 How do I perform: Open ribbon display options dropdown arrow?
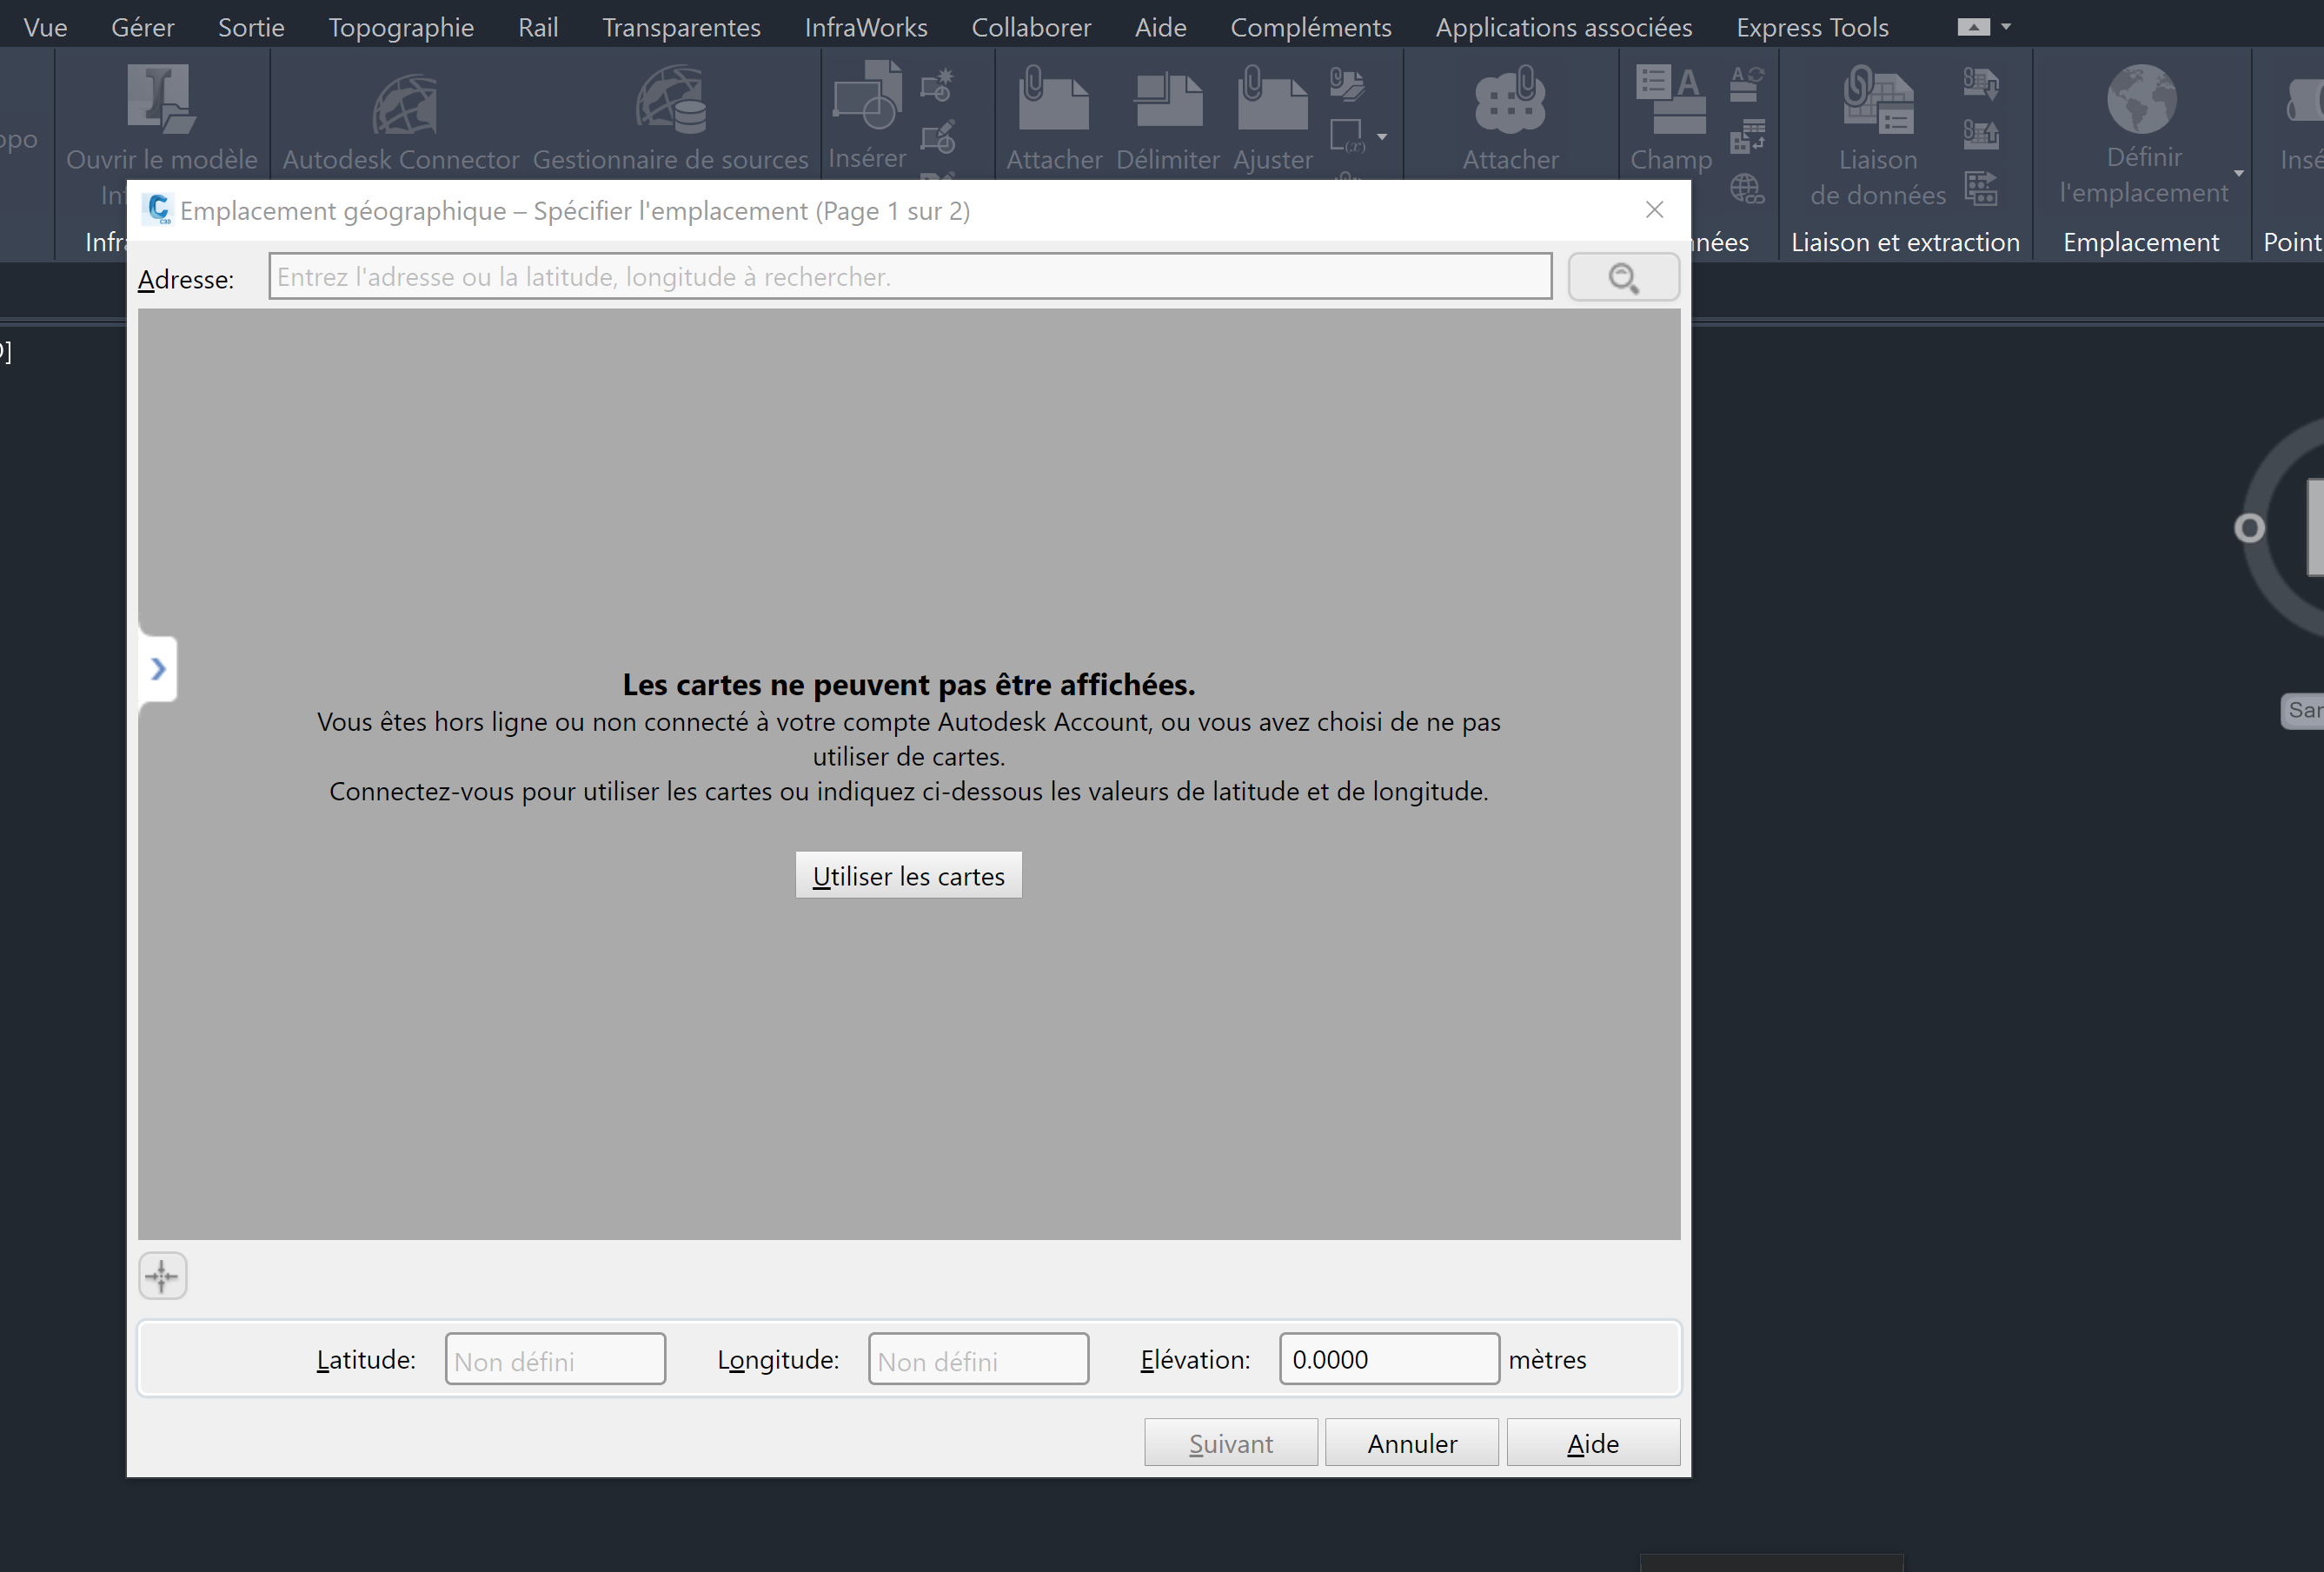pyautogui.click(x=2005, y=27)
